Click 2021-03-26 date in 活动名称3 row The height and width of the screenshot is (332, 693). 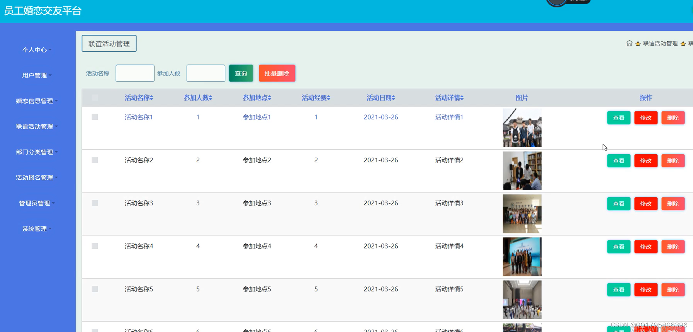381,203
